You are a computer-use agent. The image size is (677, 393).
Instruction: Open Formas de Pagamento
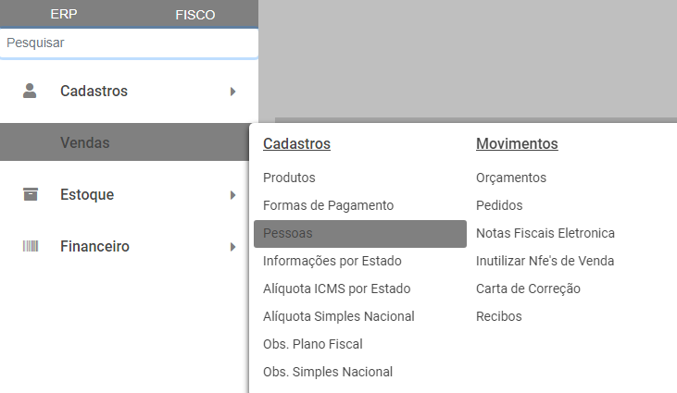(x=328, y=205)
